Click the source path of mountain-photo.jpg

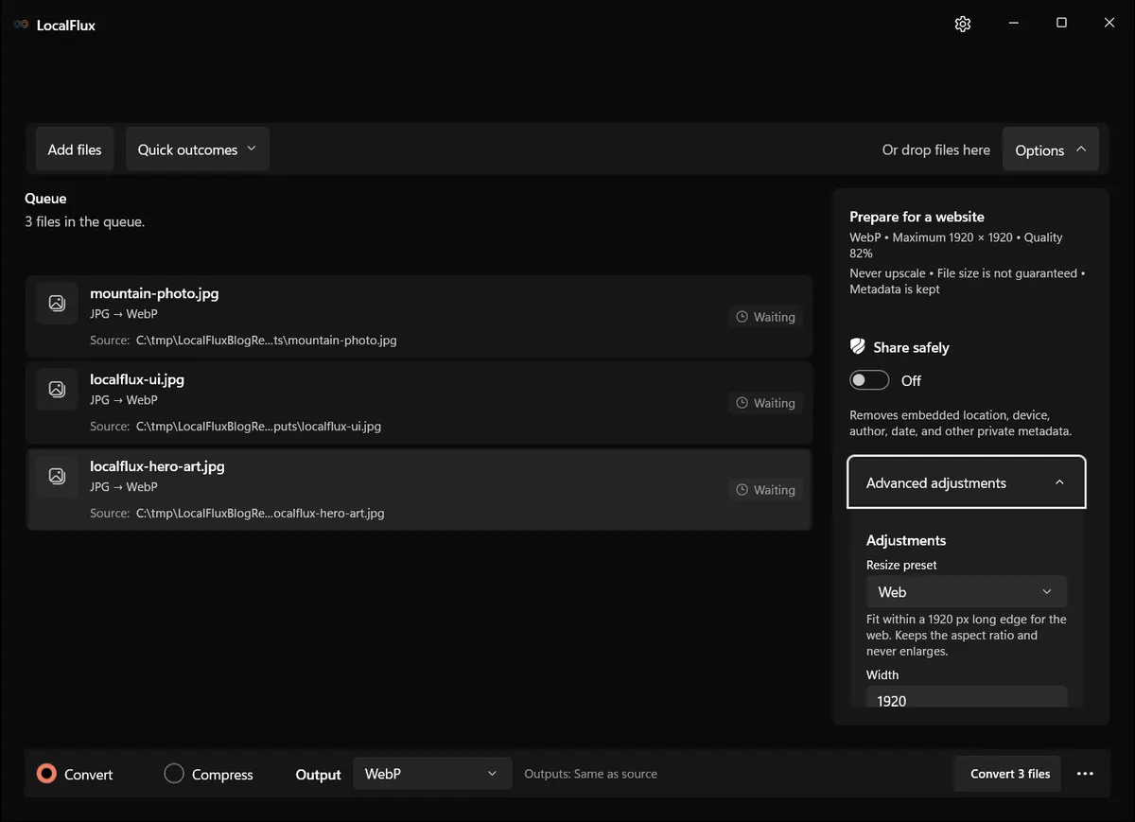[267, 341]
